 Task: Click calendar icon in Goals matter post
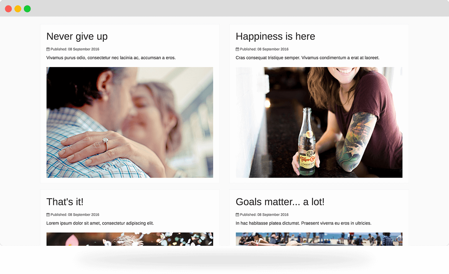click(x=237, y=215)
